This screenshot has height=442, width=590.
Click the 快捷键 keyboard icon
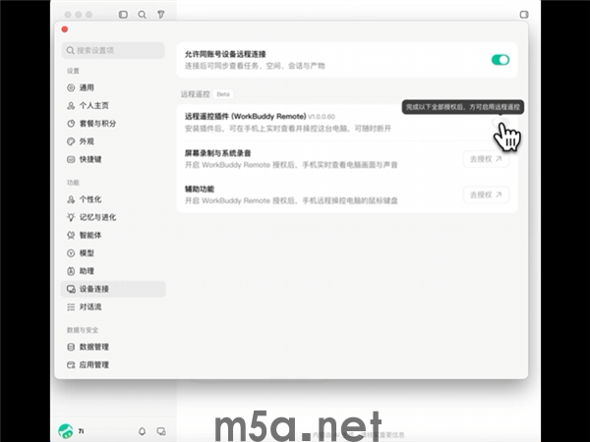[x=71, y=159]
